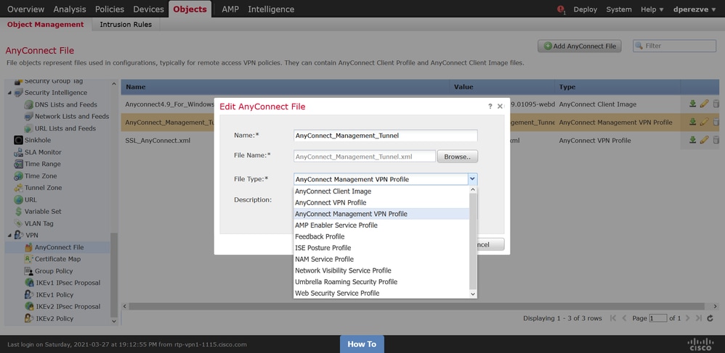The width and height of the screenshot is (725, 353).
Task: Click the Name input field
Action: [x=386, y=136]
